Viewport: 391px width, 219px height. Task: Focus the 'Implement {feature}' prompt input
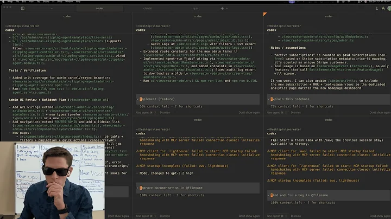(x=198, y=99)
